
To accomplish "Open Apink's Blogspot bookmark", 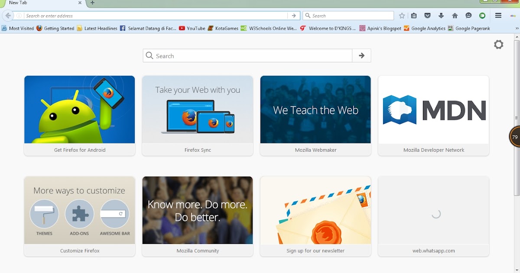I will coord(380,28).
